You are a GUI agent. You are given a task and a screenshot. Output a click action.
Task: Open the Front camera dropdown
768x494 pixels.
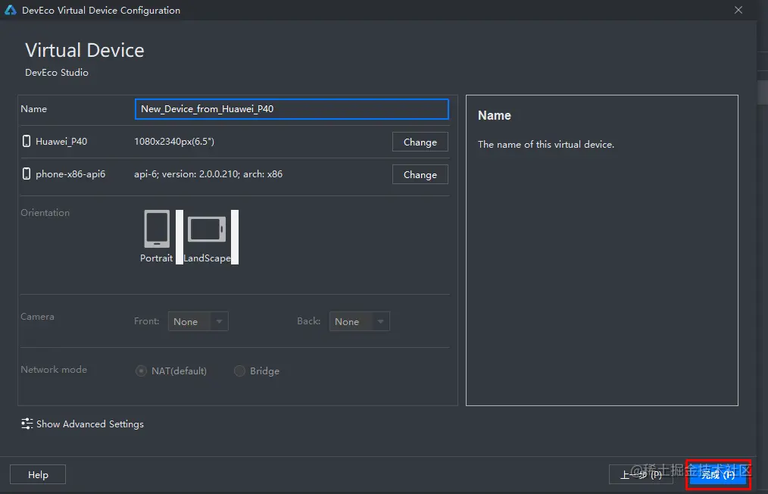(x=198, y=321)
